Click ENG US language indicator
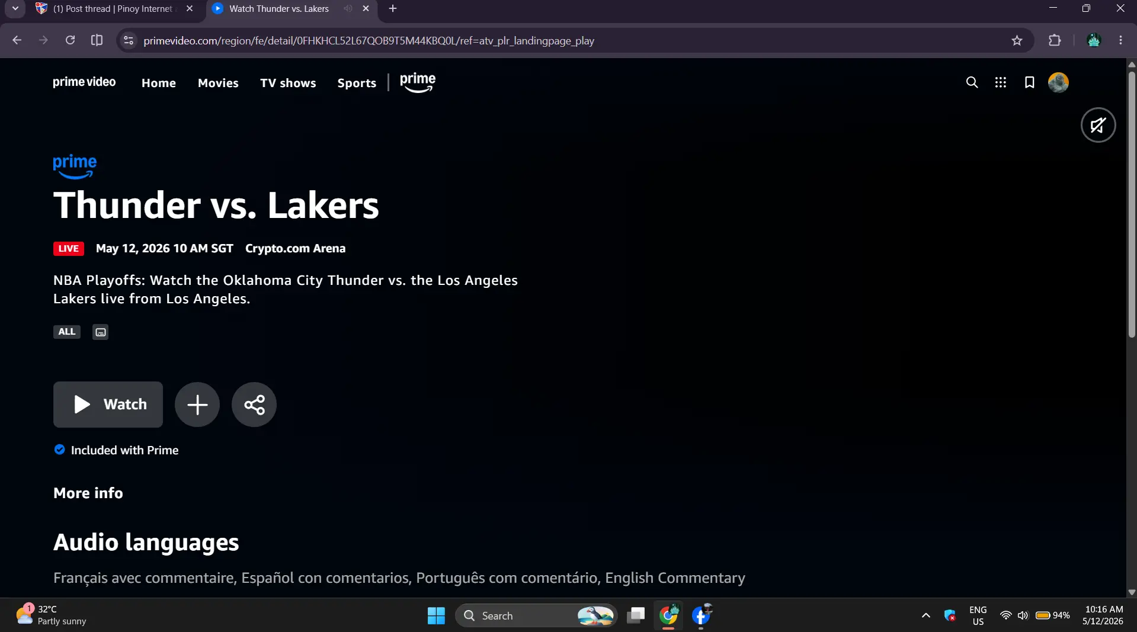 coord(978,615)
